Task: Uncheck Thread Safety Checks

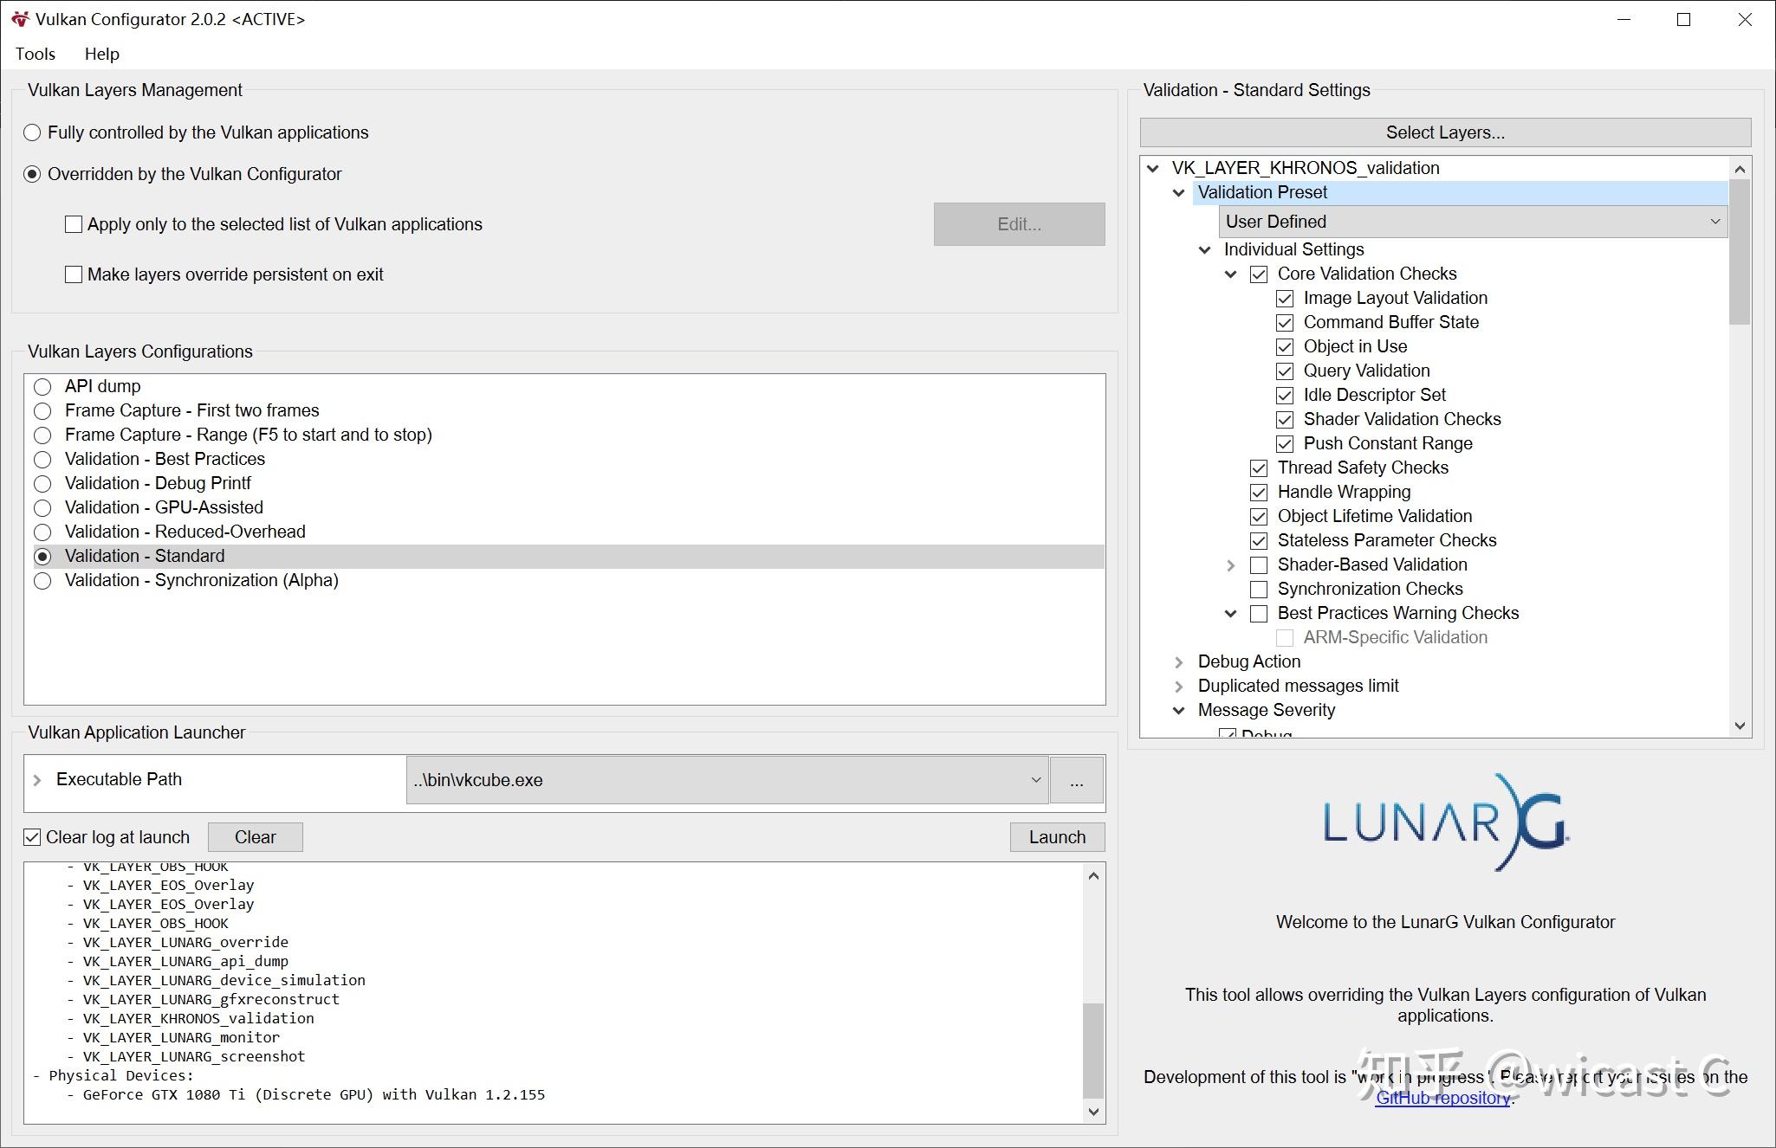Action: tap(1259, 468)
